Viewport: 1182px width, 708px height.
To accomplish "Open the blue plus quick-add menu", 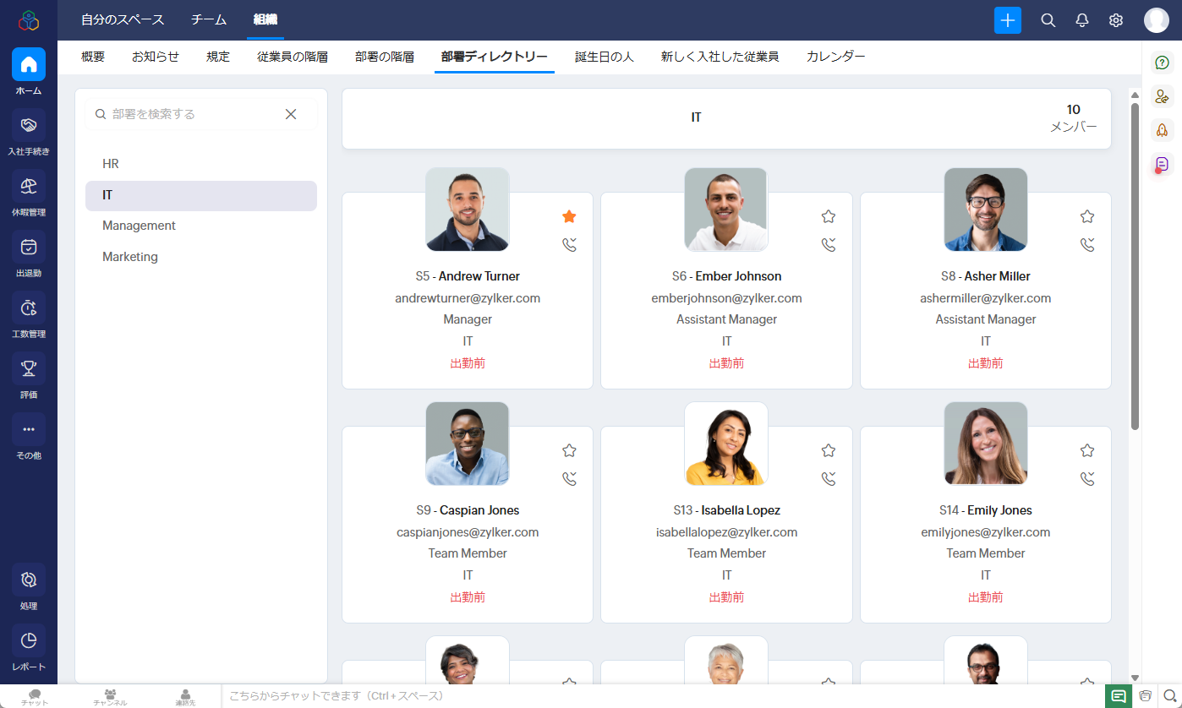I will point(1007,20).
